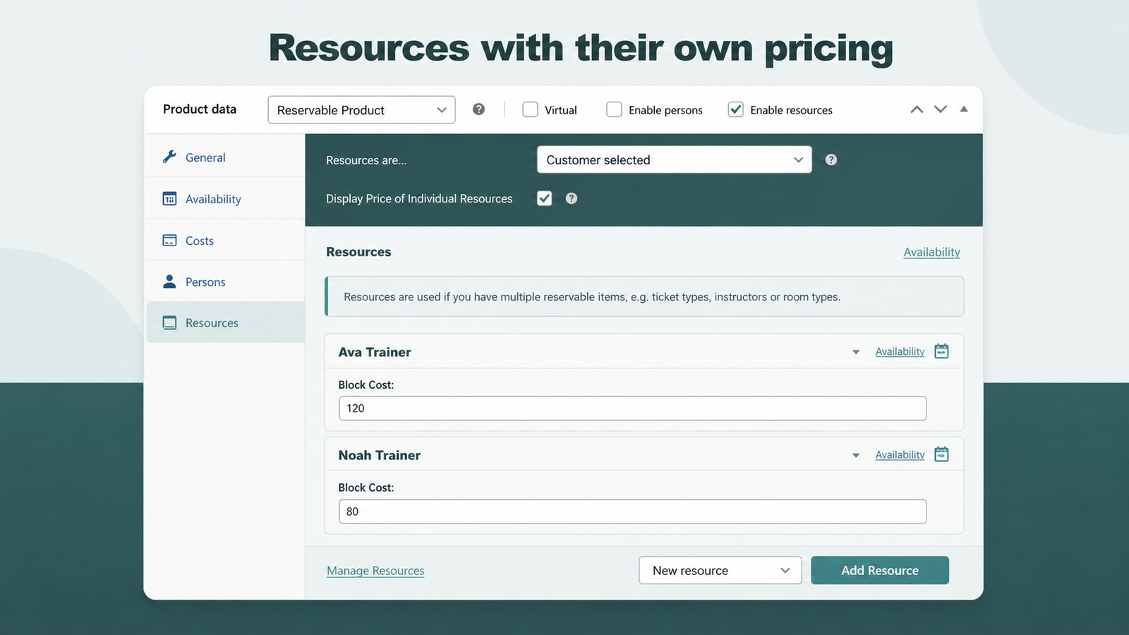Viewport: 1129px width, 635px height.
Task: Click the resources description notice text
Action: (x=592, y=297)
